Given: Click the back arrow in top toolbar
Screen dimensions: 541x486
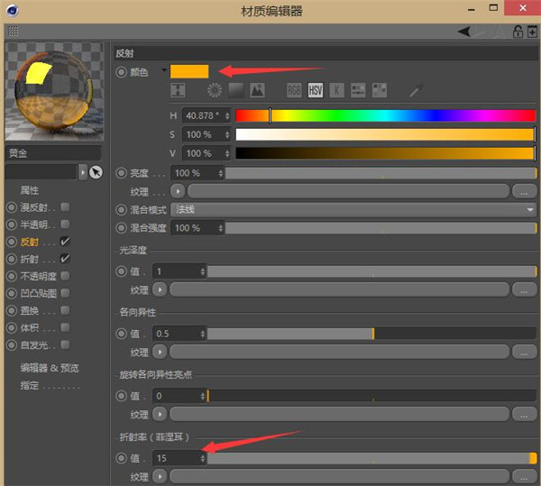Looking at the screenshot, I should pyautogui.click(x=463, y=32).
